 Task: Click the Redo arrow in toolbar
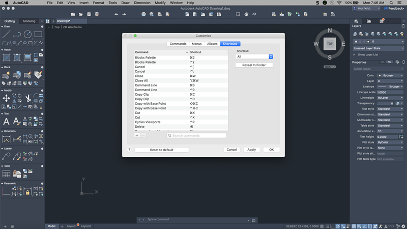tap(124, 14)
